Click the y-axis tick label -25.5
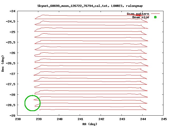Screen dimensions: 169x127 tap(11, 42)
